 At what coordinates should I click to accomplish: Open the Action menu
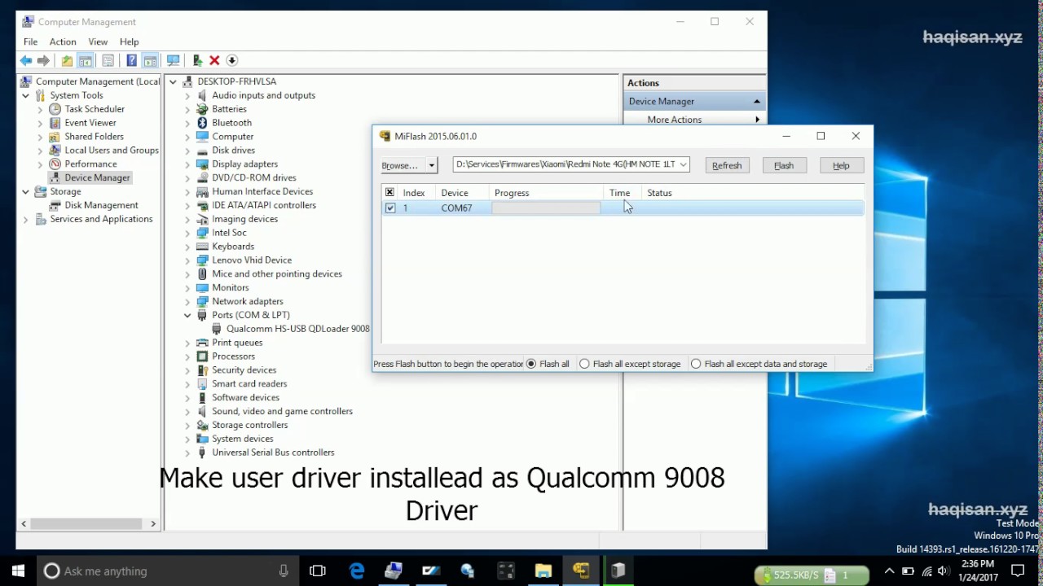tap(63, 42)
